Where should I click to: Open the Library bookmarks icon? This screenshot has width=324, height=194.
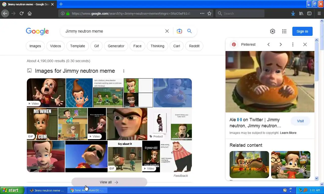(301, 13)
